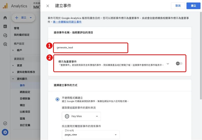Screen dimensions: 202x140
Task: Click the setup assistant checkmark icon
Action: [x=5, y=123]
